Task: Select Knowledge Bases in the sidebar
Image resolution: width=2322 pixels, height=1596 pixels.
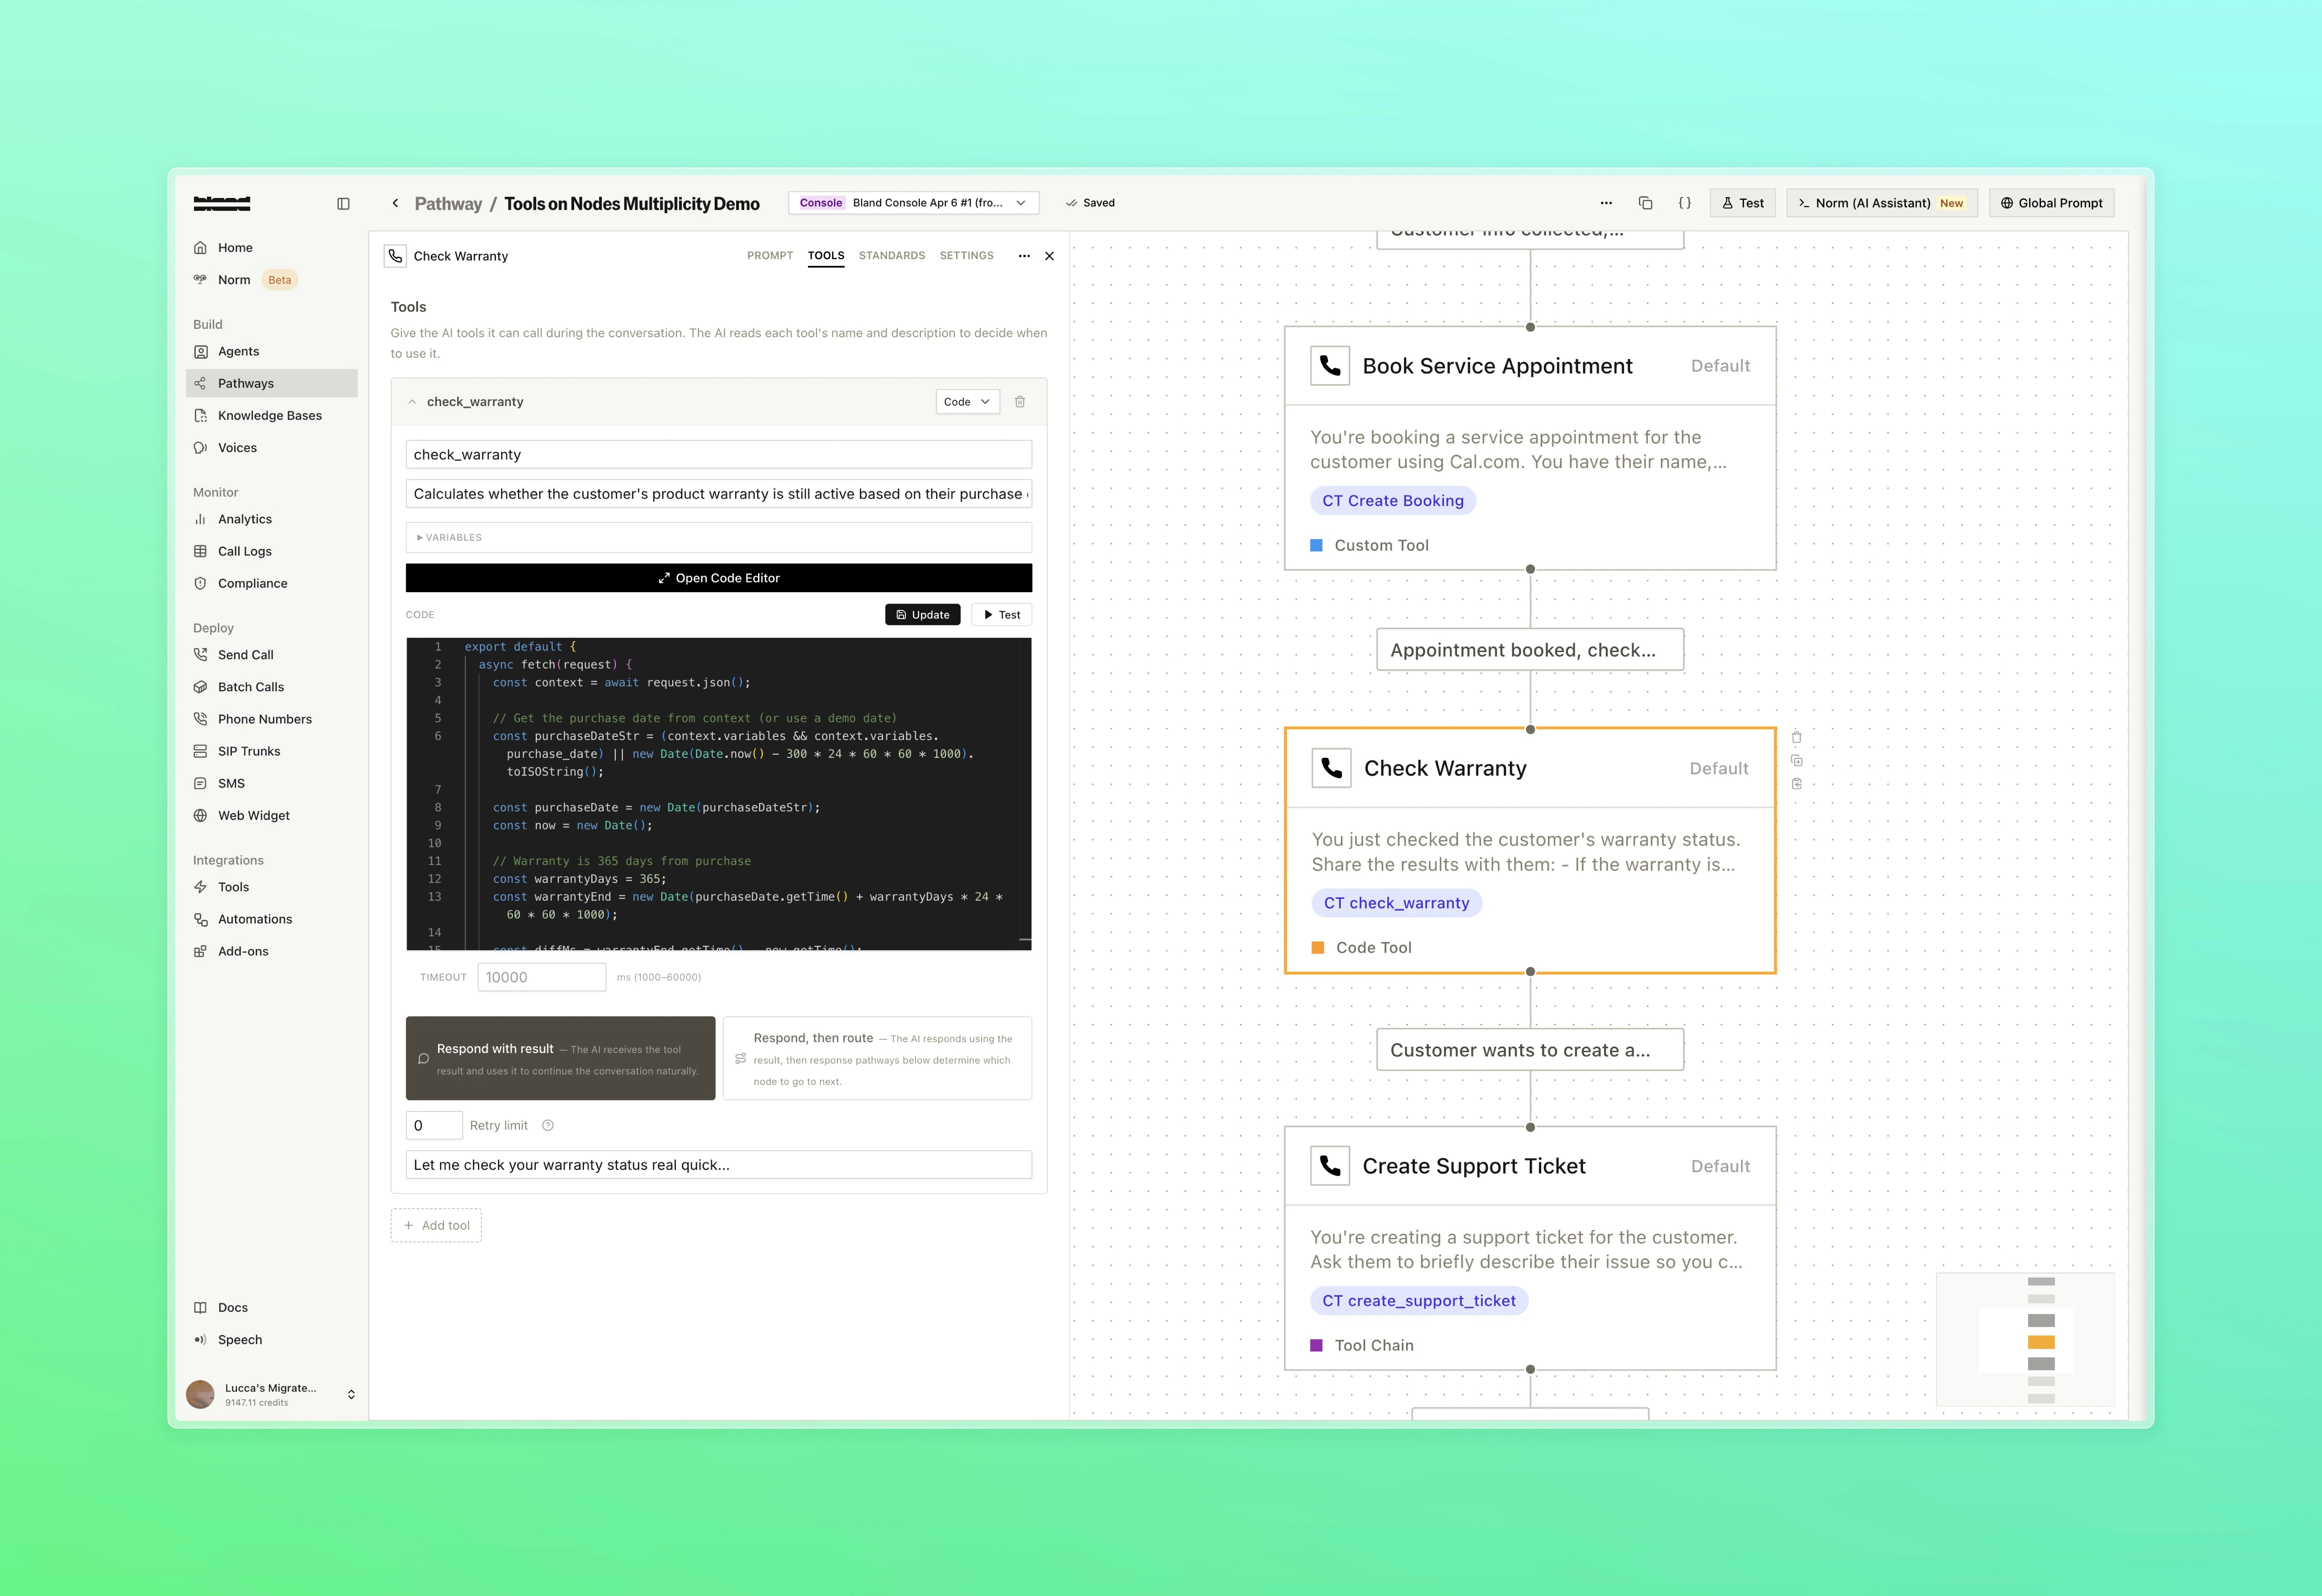Action: coord(268,415)
